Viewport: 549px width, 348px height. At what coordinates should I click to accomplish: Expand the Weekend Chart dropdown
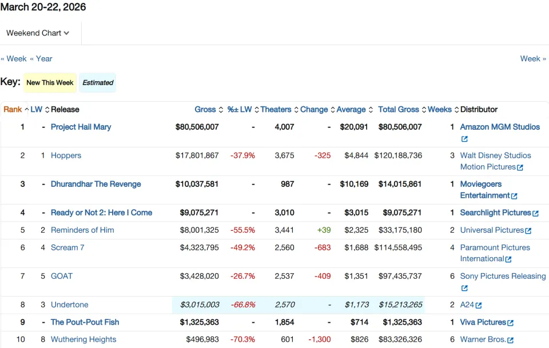38,33
